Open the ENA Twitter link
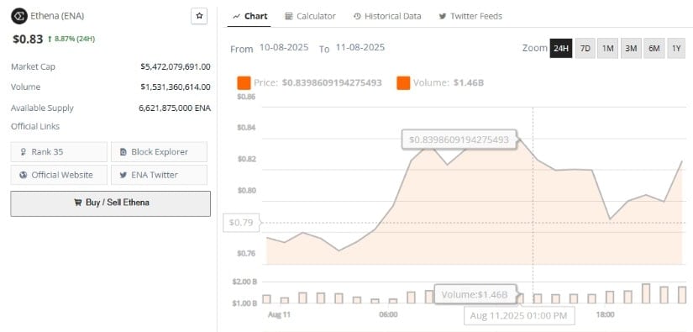Screen dimensions: 693x332 [159, 175]
